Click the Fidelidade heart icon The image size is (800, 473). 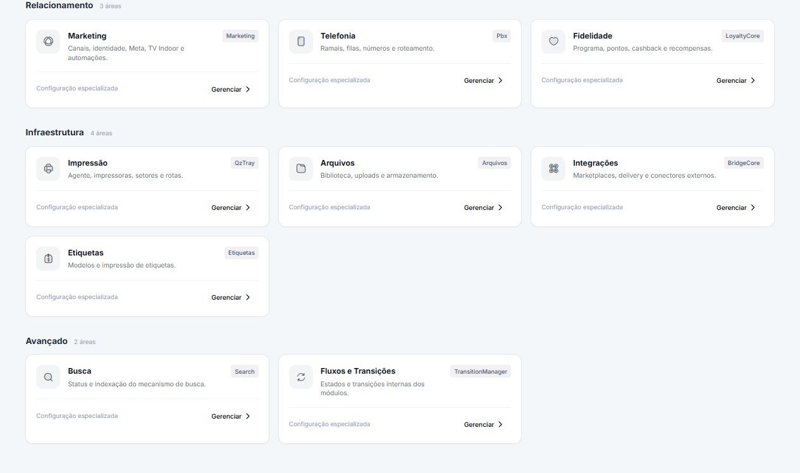(553, 42)
